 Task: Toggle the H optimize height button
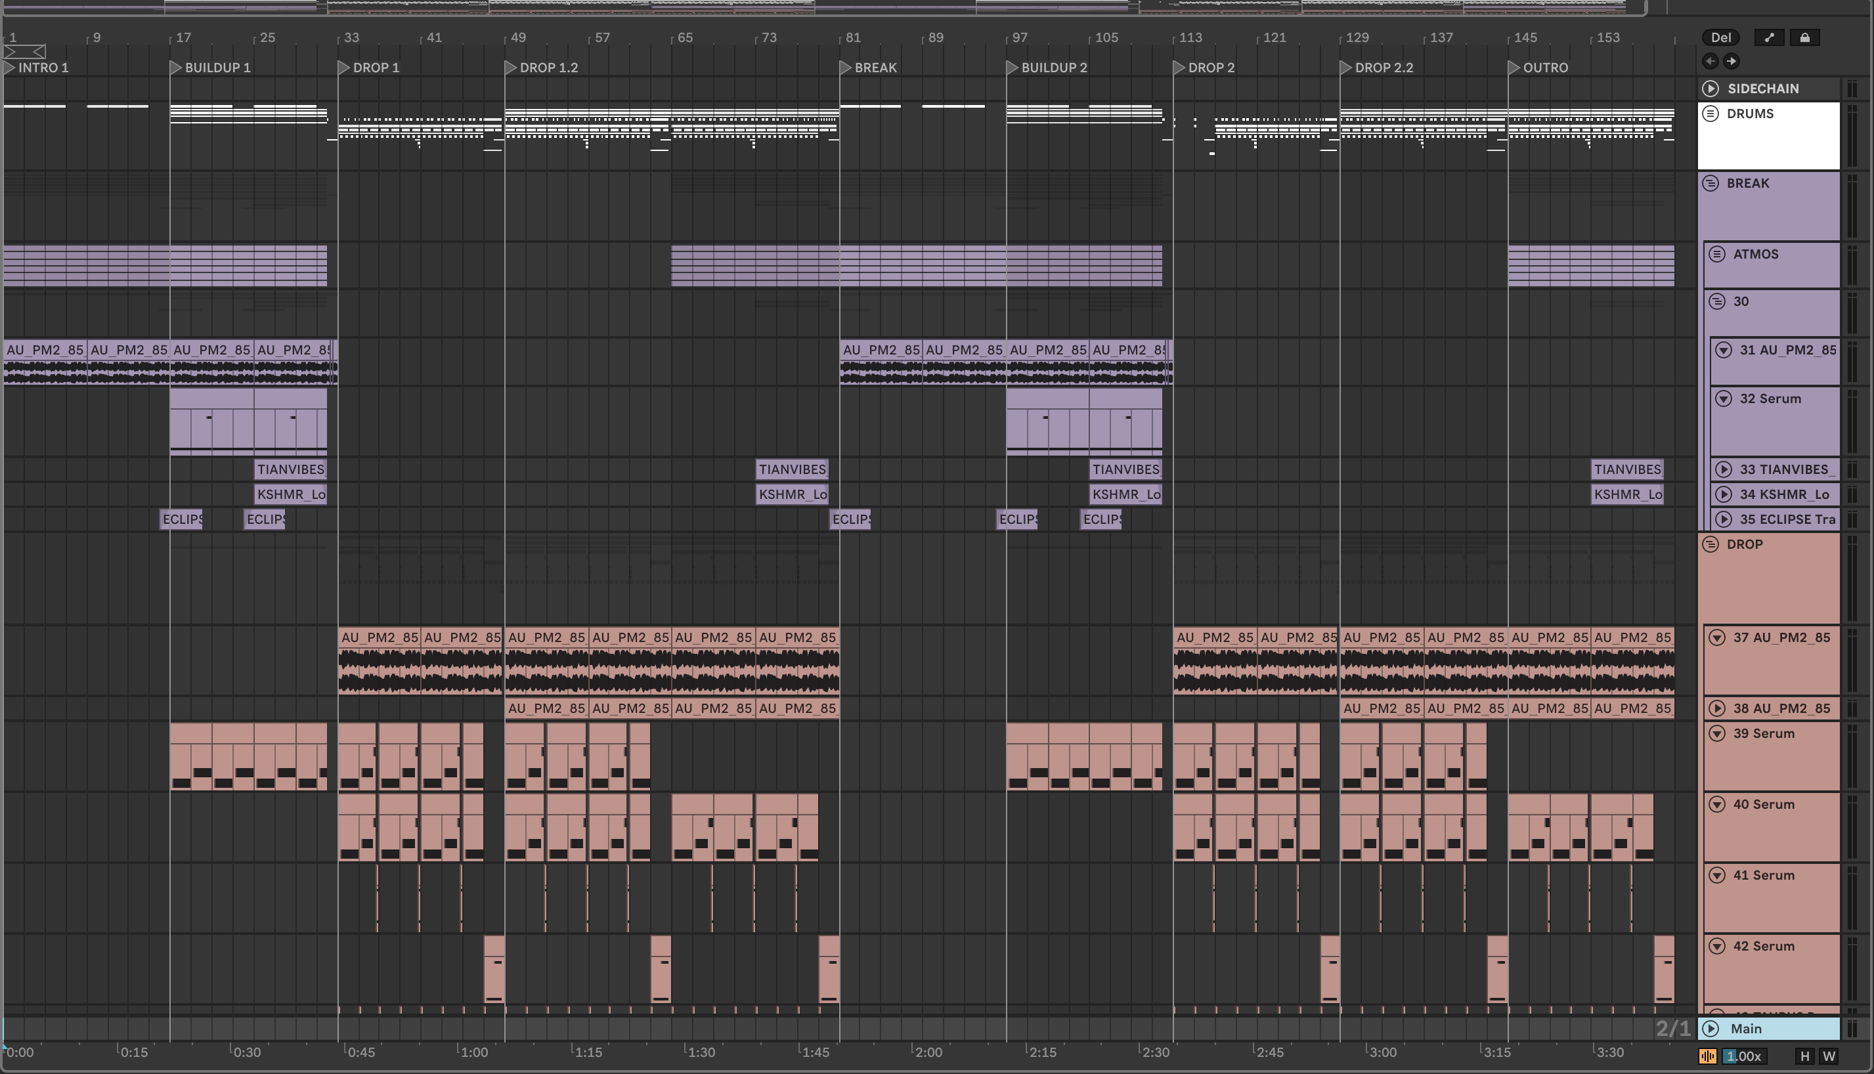click(x=1804, y=1056)
